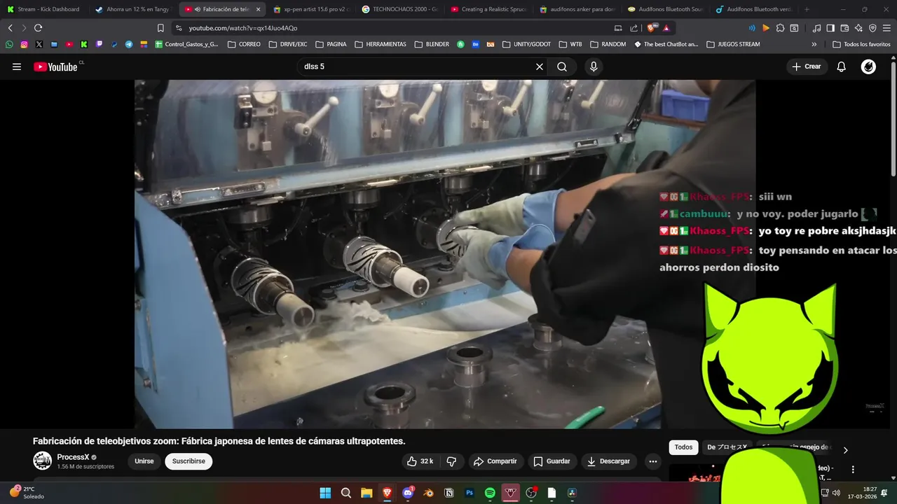The image size is (897, 504).
Task: Join the channel with Unirse
Action: click(144, 461)
